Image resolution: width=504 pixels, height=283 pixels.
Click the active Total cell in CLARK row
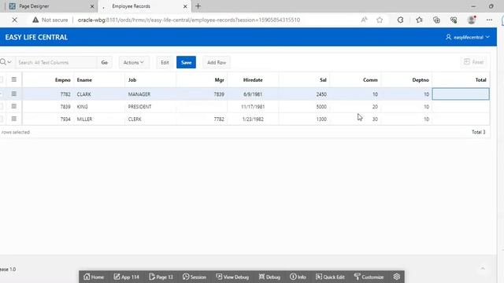(x=461, y=94)
